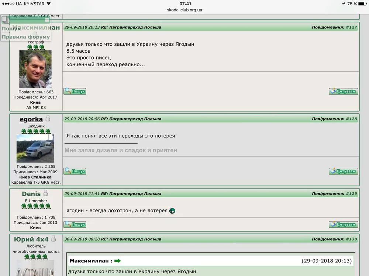Click the Цитувати button under post #127
369x276 pixels.
(343, 91)
